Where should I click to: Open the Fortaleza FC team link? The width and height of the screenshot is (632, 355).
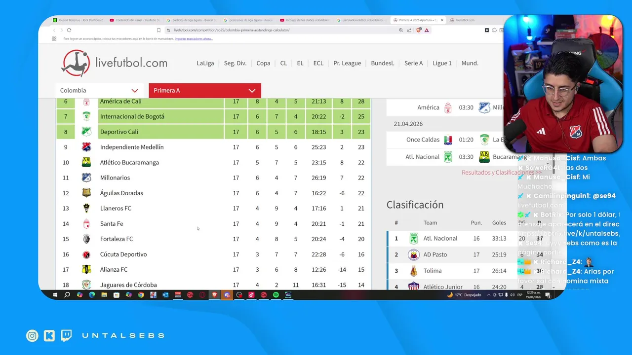(x=117, y=239)
